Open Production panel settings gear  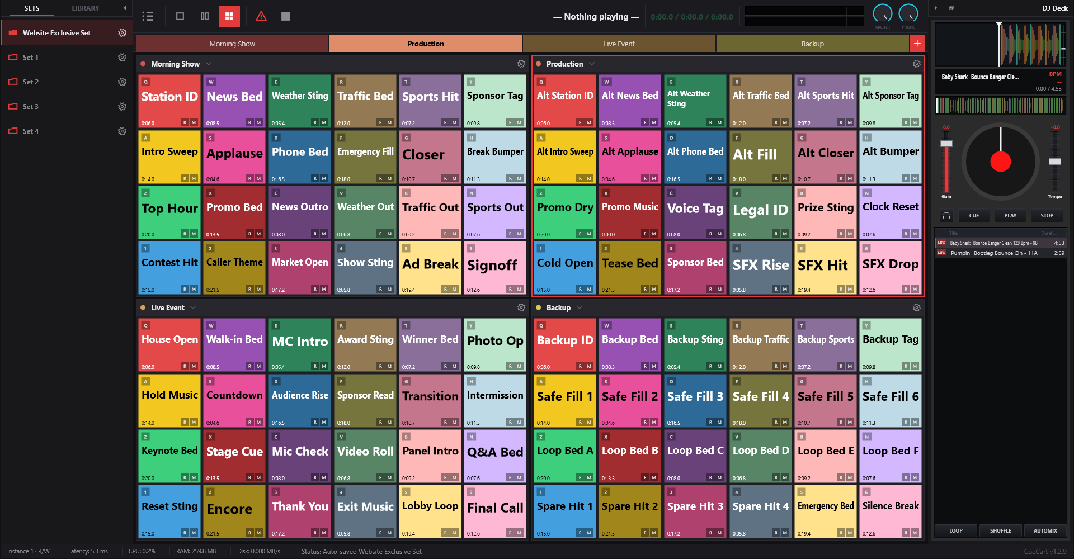click(917, 64)
